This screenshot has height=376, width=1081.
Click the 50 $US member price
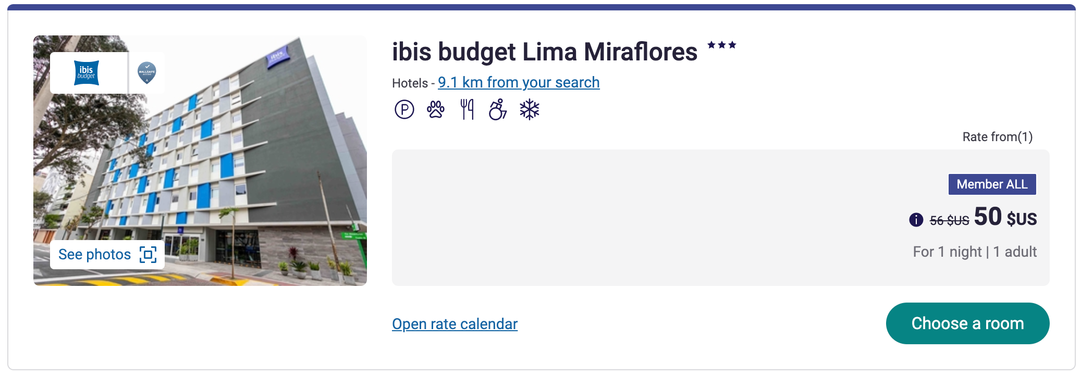1005,217
